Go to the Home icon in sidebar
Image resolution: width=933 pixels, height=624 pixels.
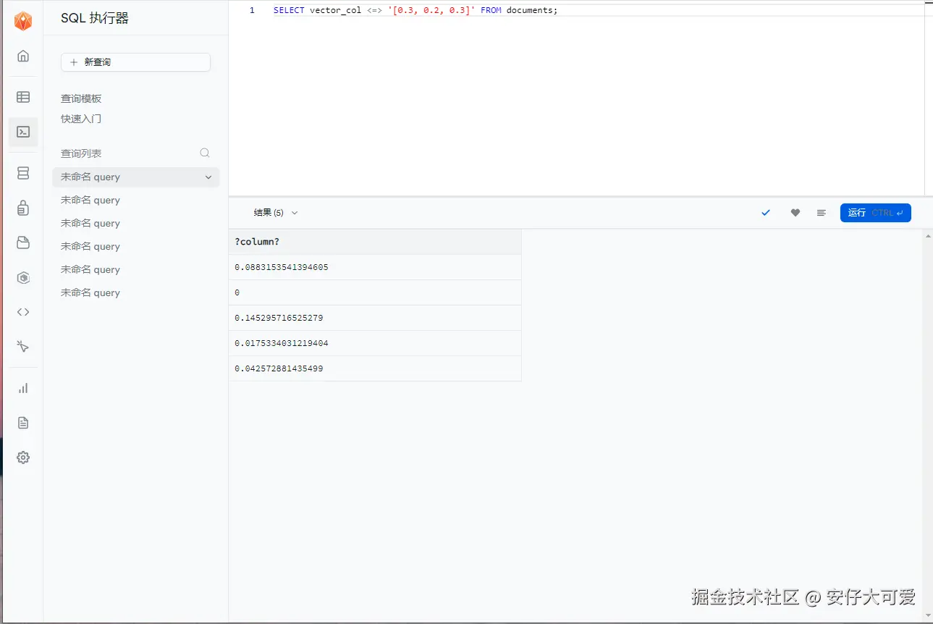23,56
